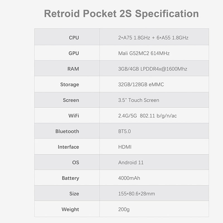Click the HDMI interface value
This screenshot has height=223, width=223.
point(125,147)
